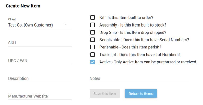Mark the item as Perishable
This screenshot has width=203, height=105.
point(93,47)
